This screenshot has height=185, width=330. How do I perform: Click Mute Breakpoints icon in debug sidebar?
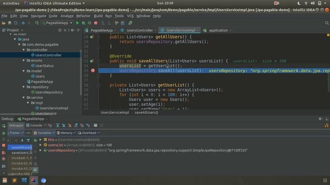pyautogui.click(x=4, y=159)
